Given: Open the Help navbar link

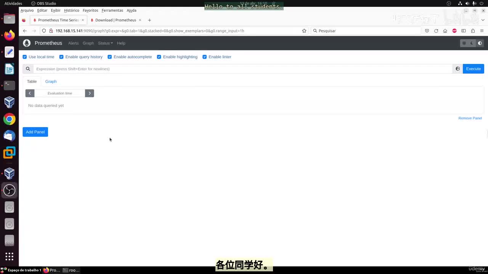Looking at the screenshot, I should click(x=121, y=43).
